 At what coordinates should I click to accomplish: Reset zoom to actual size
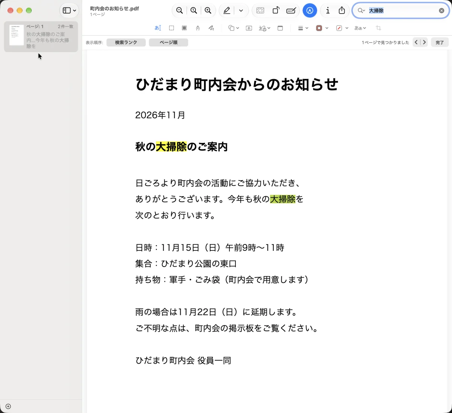click(194, 11)
